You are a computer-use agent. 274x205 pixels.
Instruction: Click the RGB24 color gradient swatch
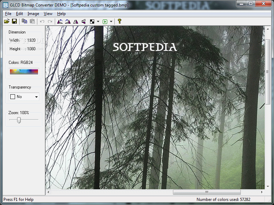(24, 72)
